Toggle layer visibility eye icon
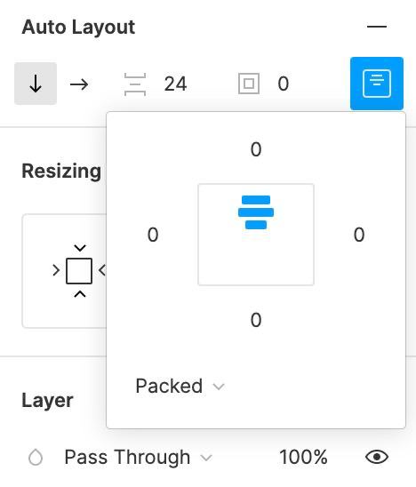Viewport: 416px width, 487px height. 377,457
